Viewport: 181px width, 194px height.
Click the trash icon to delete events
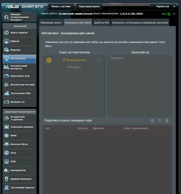tap(160, 121)
